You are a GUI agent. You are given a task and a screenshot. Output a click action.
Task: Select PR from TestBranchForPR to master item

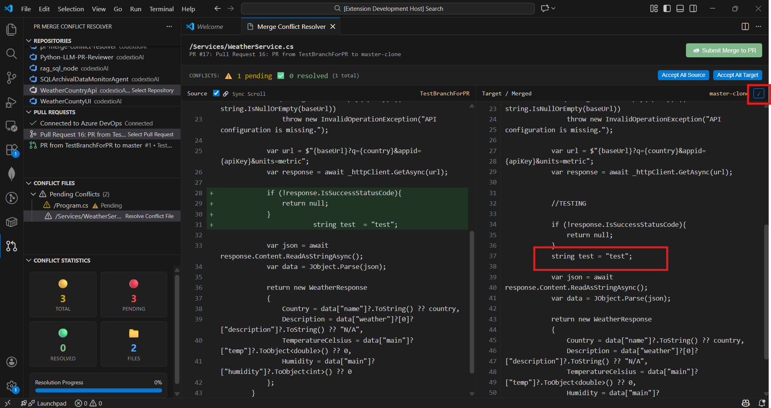click(x=102, y=145)
